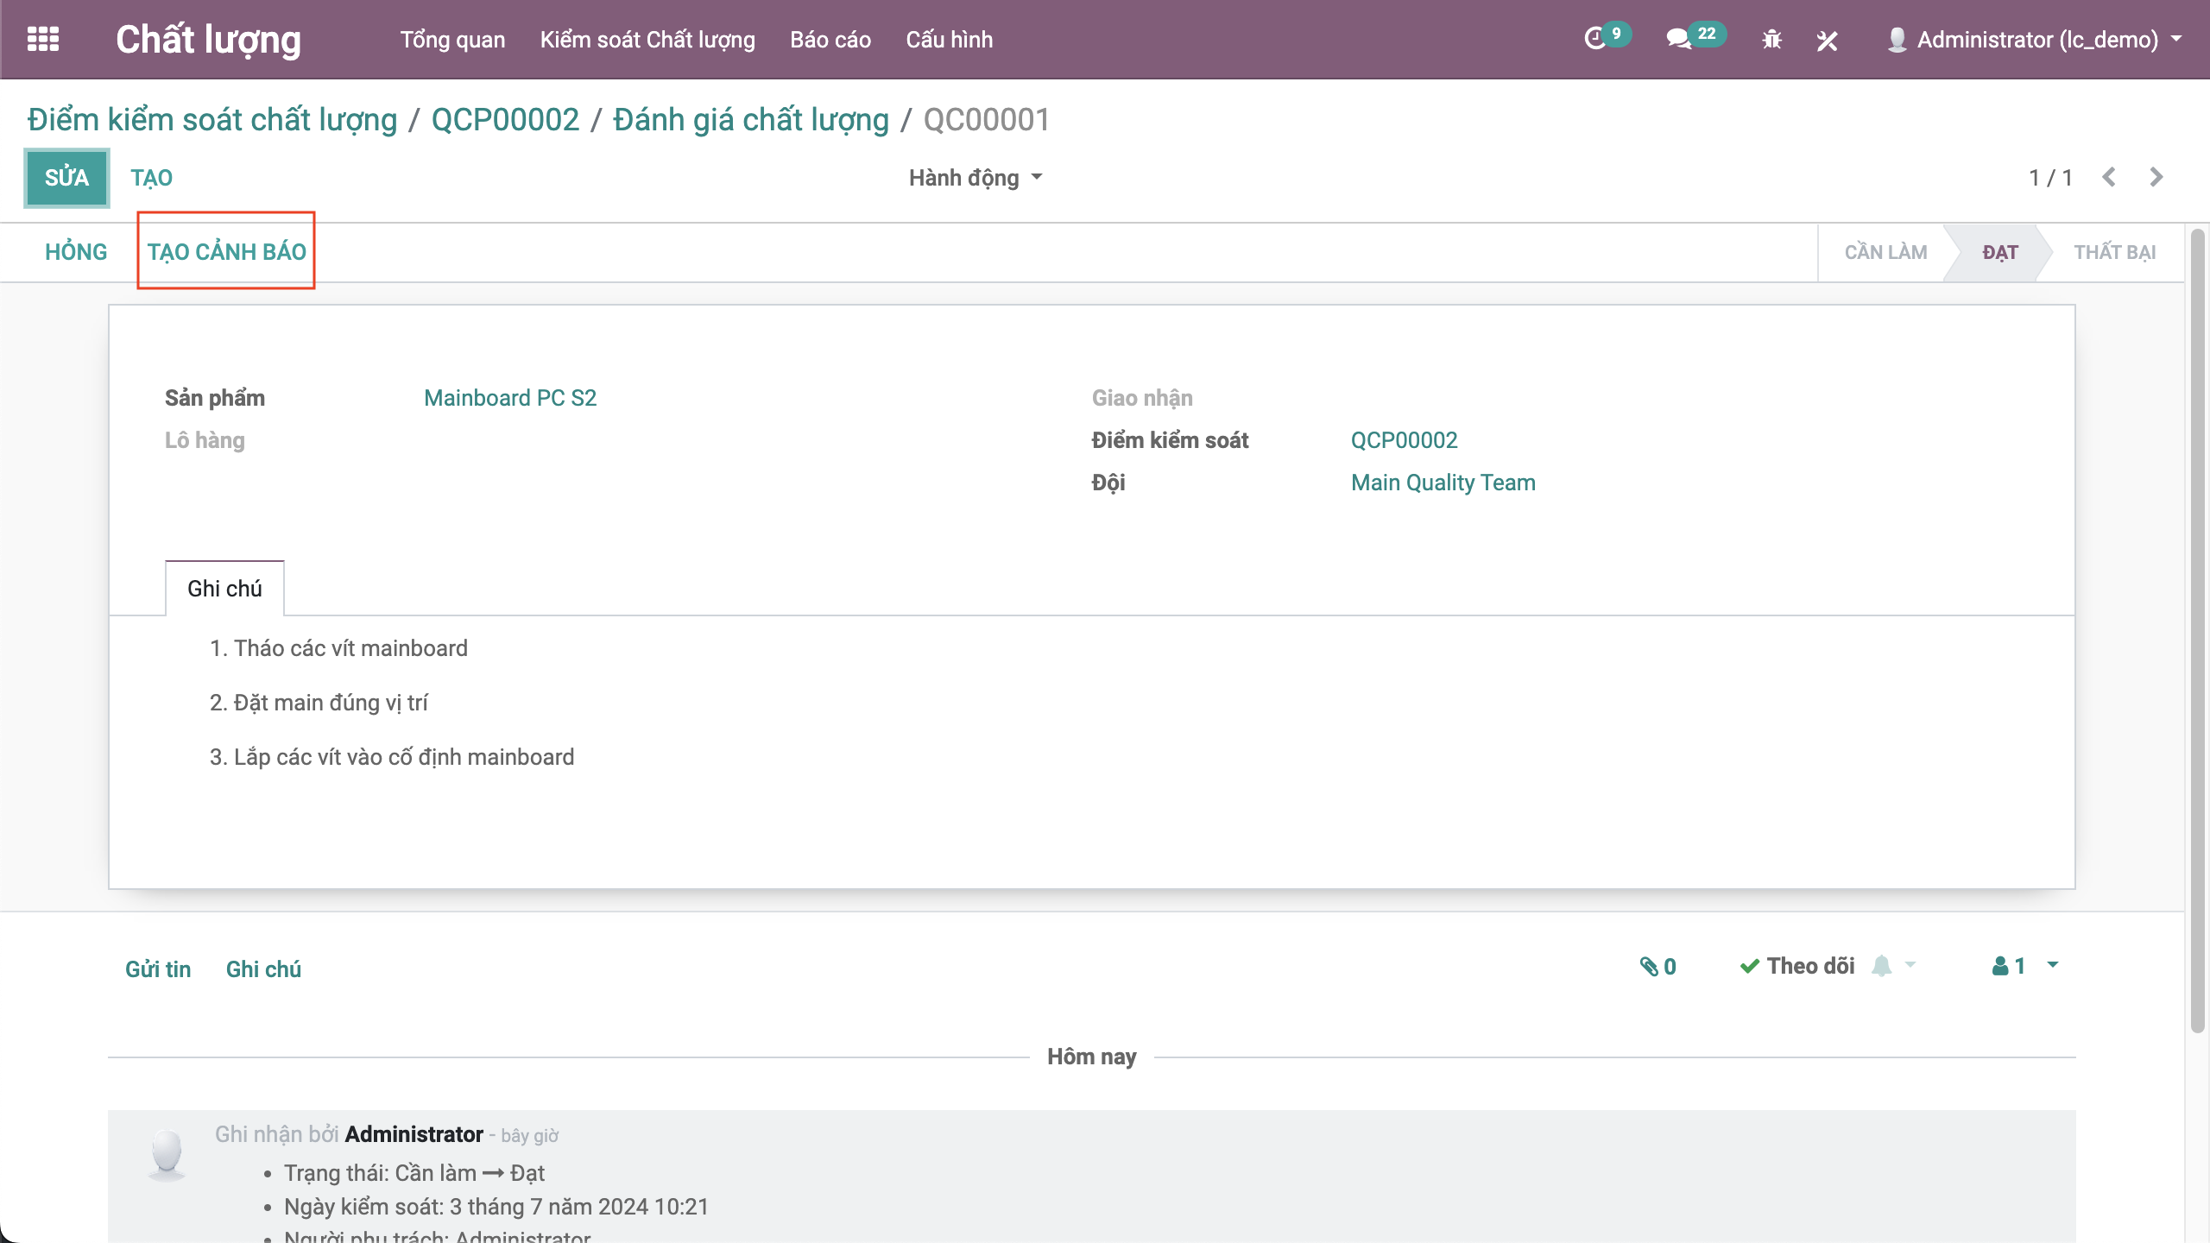Open the Administrator user menu
Viewport: 2210px width, 1243px height.
click(x=2035, y=40)
